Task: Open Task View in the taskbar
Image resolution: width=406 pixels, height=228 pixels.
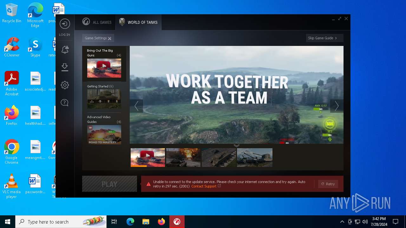Action: pos(114,222)
